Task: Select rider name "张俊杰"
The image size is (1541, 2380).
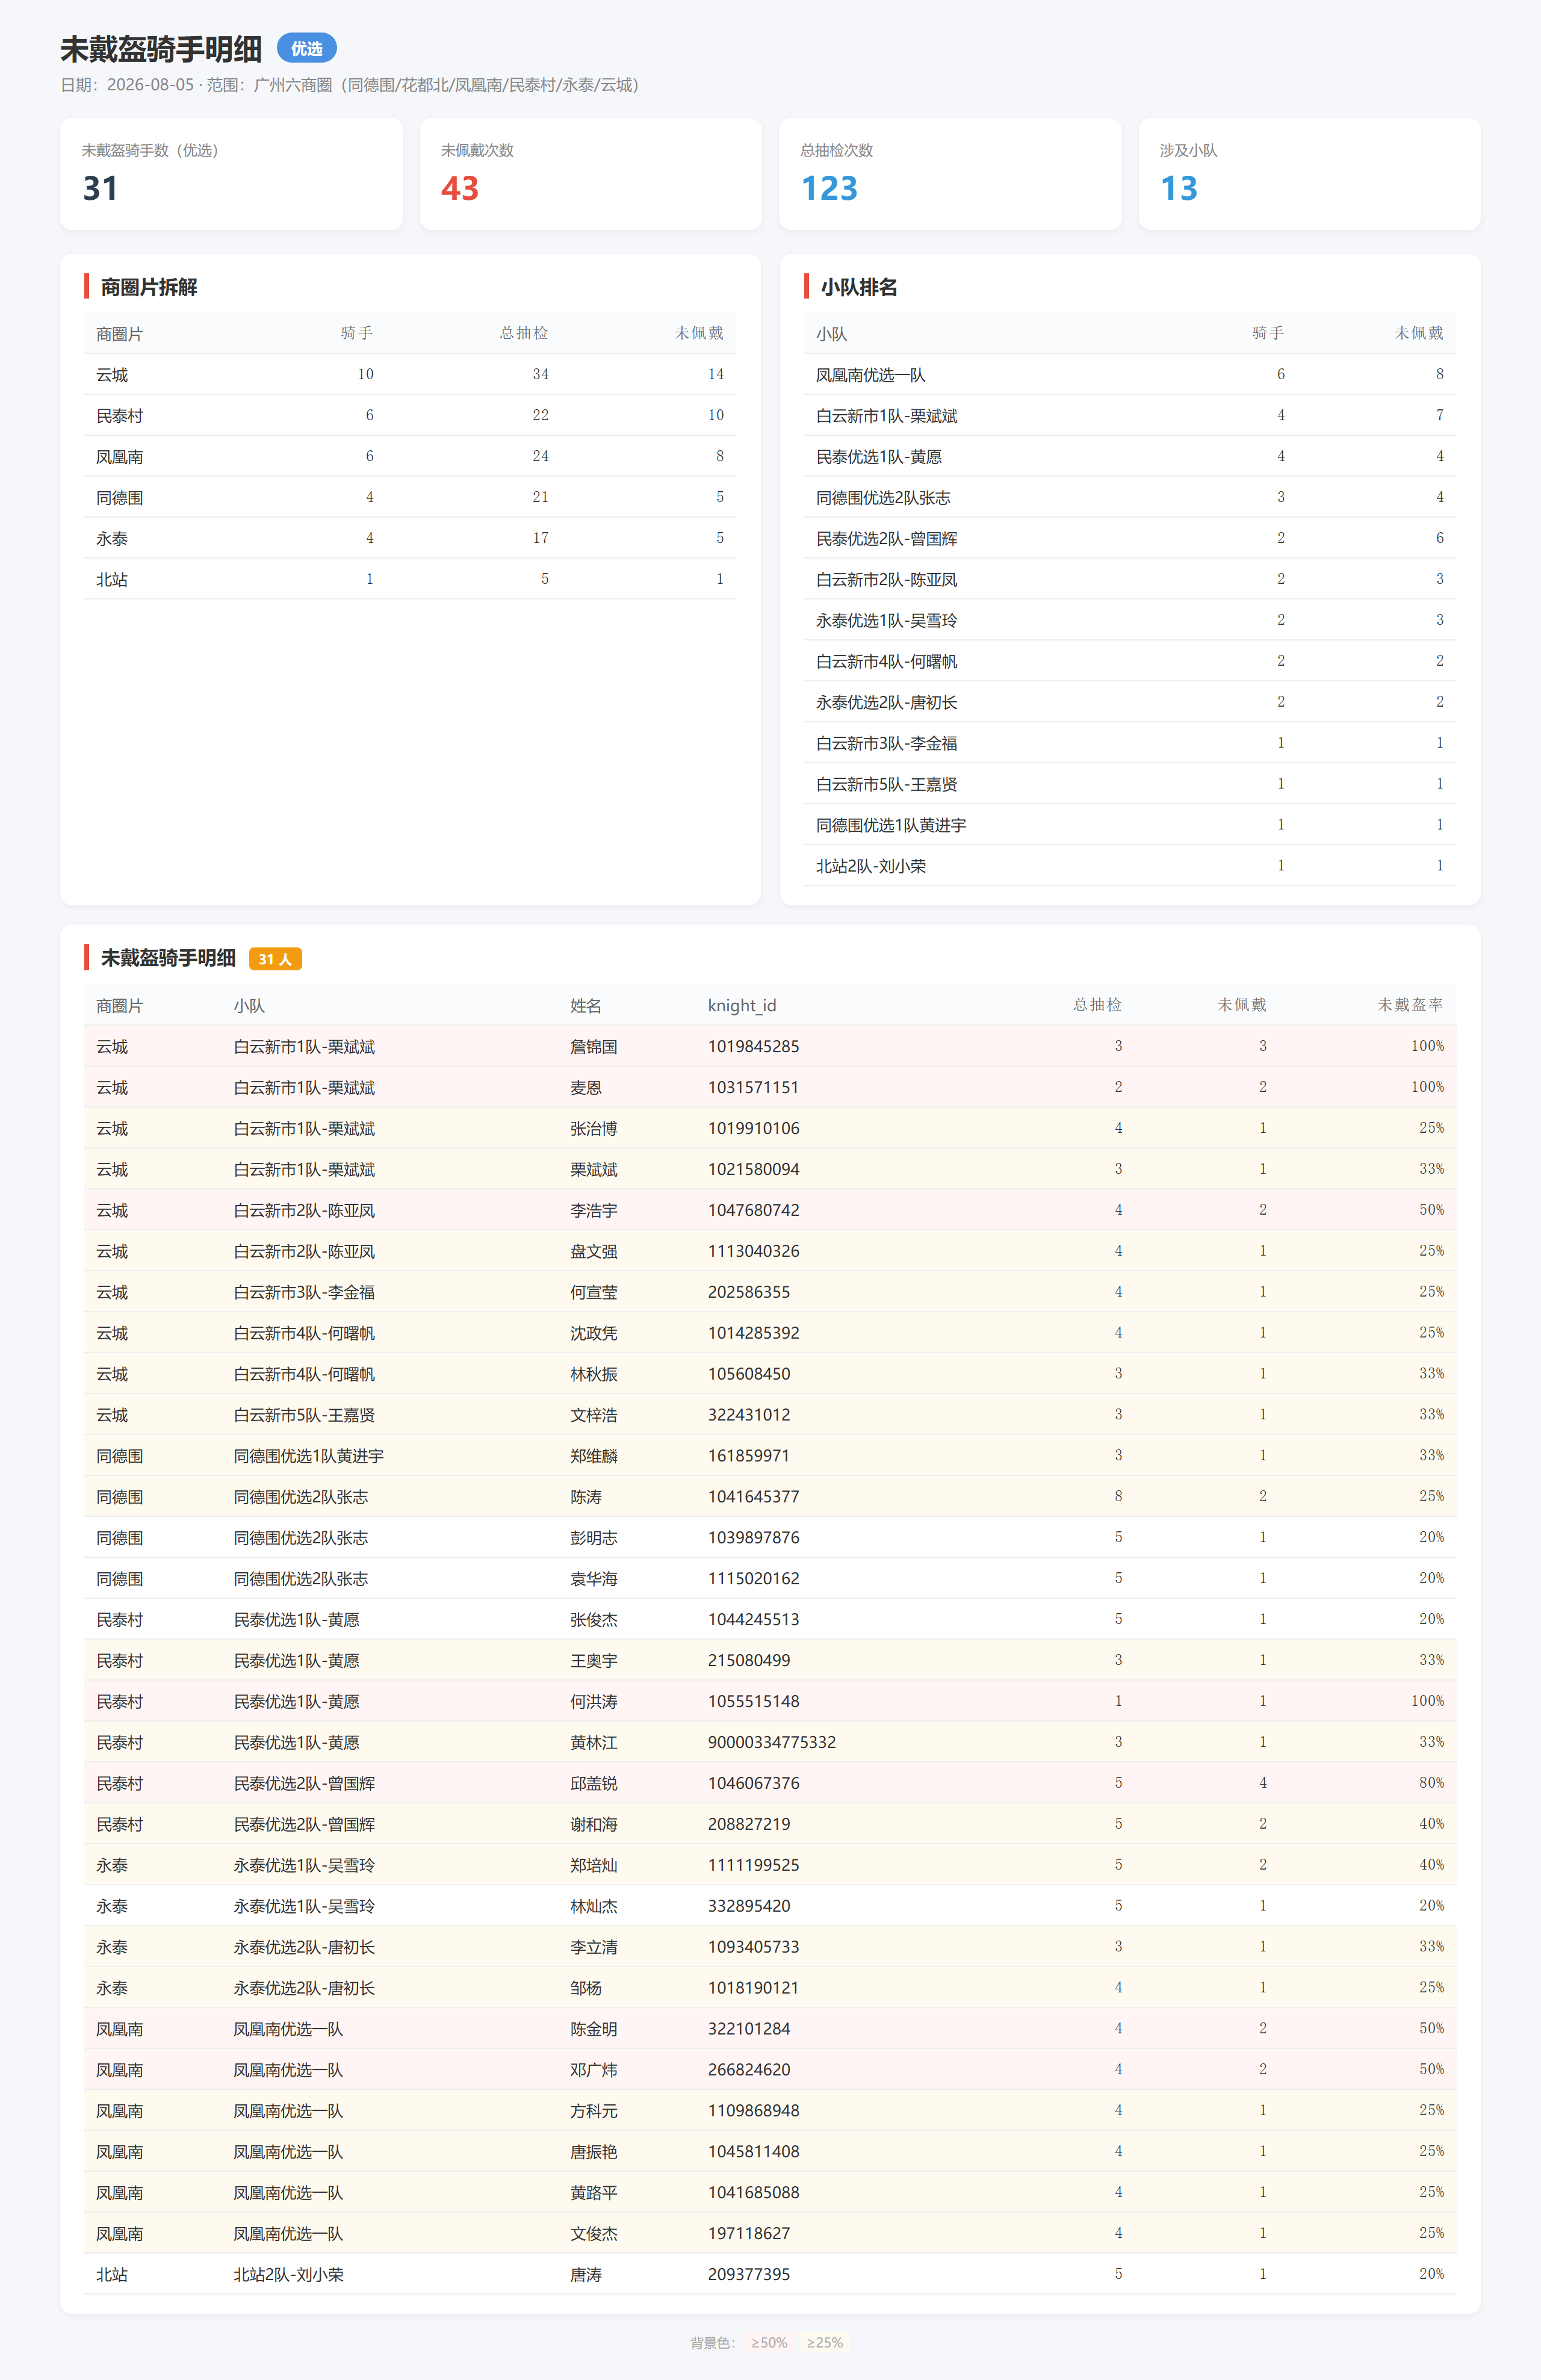Action: coord(594,1621)
